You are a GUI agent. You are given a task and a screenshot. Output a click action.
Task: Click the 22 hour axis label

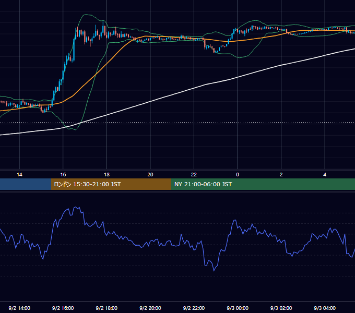194,175
